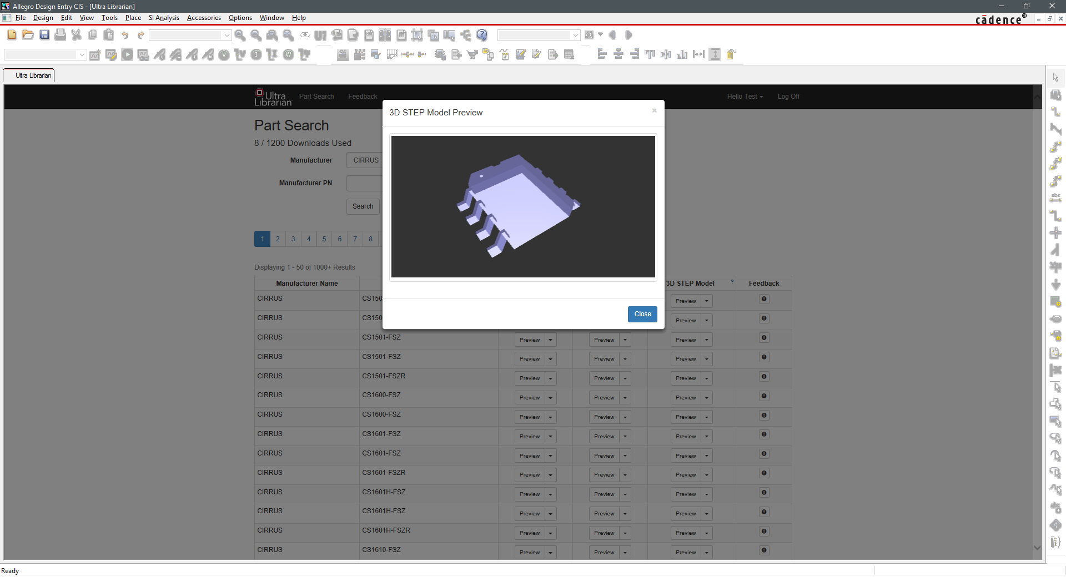Click the Power marker W circle icon
The image size is (1066, 577).
pyautogui.click(x=288, y=54)
